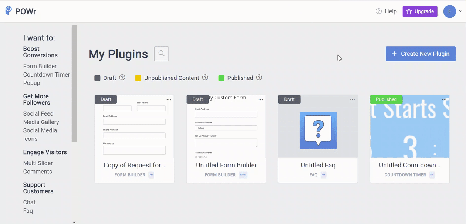Click the green Published legend swatch

pyautogui.click(x=222, y=78)
